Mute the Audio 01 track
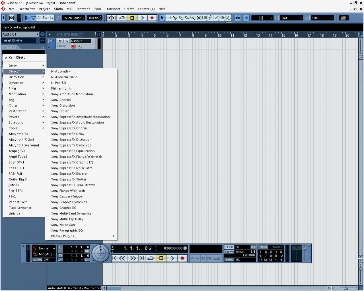This screenshot has height=291, width=364. click(60, 41)
